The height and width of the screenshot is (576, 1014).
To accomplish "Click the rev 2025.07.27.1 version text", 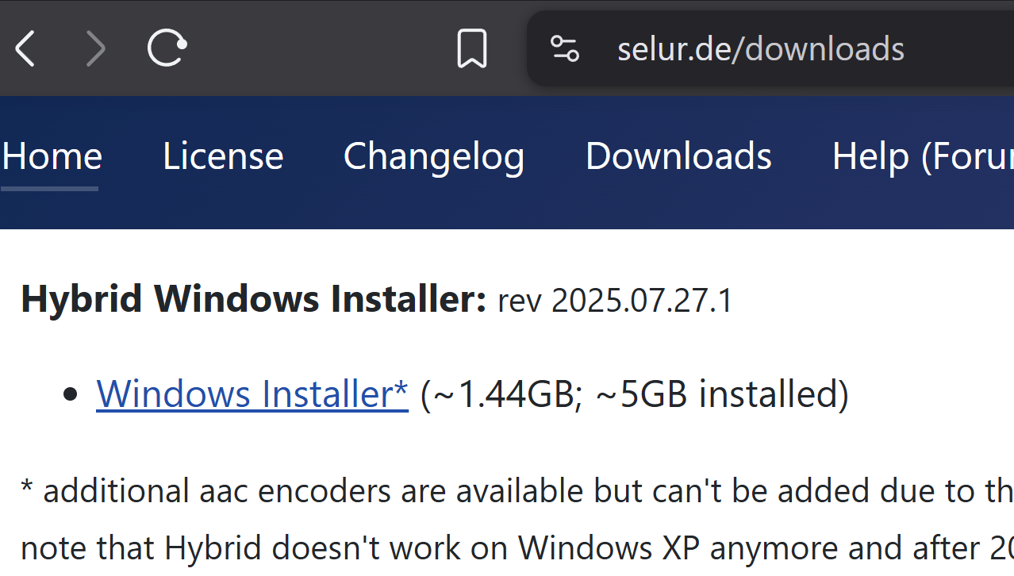I will (x=613, y=301).
